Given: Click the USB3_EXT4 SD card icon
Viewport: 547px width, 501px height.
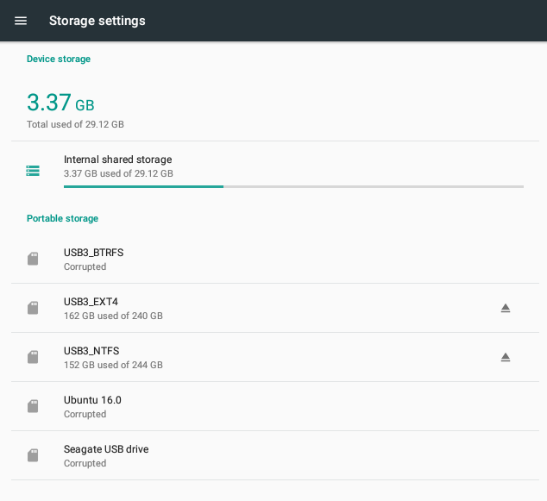Looking at the screenshot, I should pos(33,308).
